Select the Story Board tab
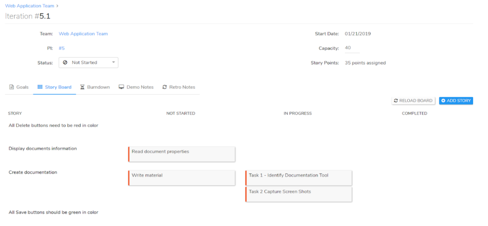 (54, 87)
